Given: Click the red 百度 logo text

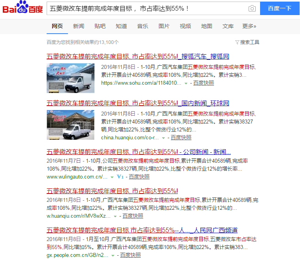Looking at the screenshot, I should coord(36,9).
